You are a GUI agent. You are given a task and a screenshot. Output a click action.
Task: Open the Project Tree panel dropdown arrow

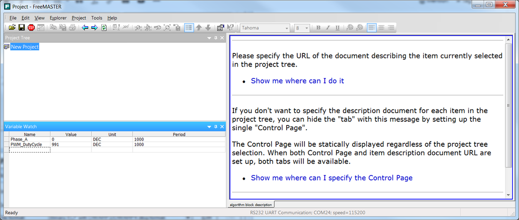coord(209,38)
